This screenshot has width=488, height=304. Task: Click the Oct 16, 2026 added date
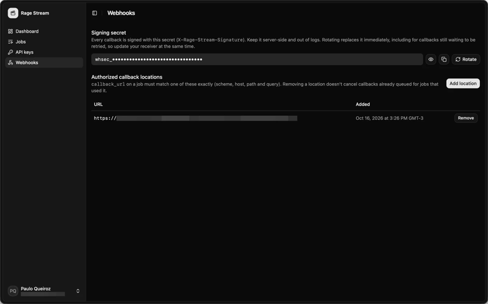pos(389,118)
